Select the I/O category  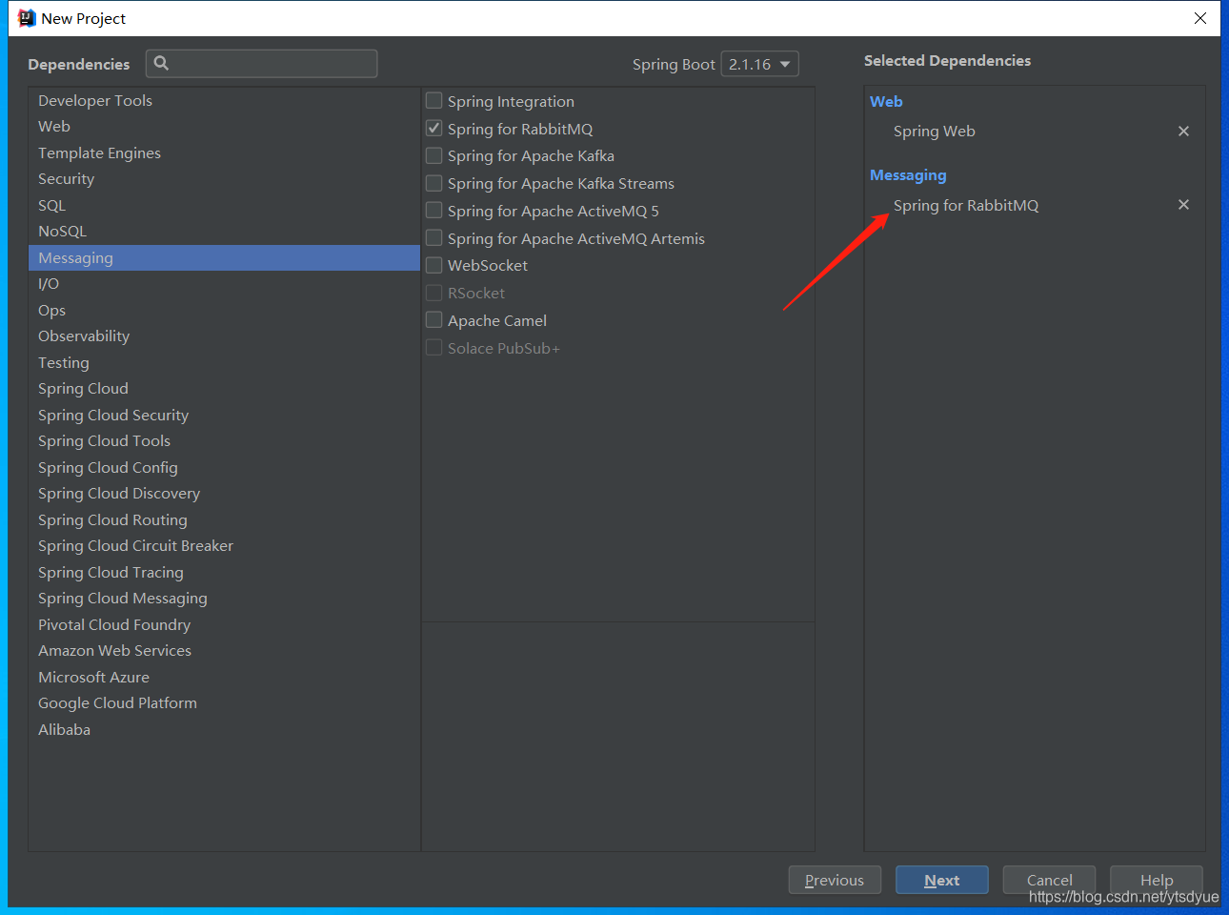224,284
